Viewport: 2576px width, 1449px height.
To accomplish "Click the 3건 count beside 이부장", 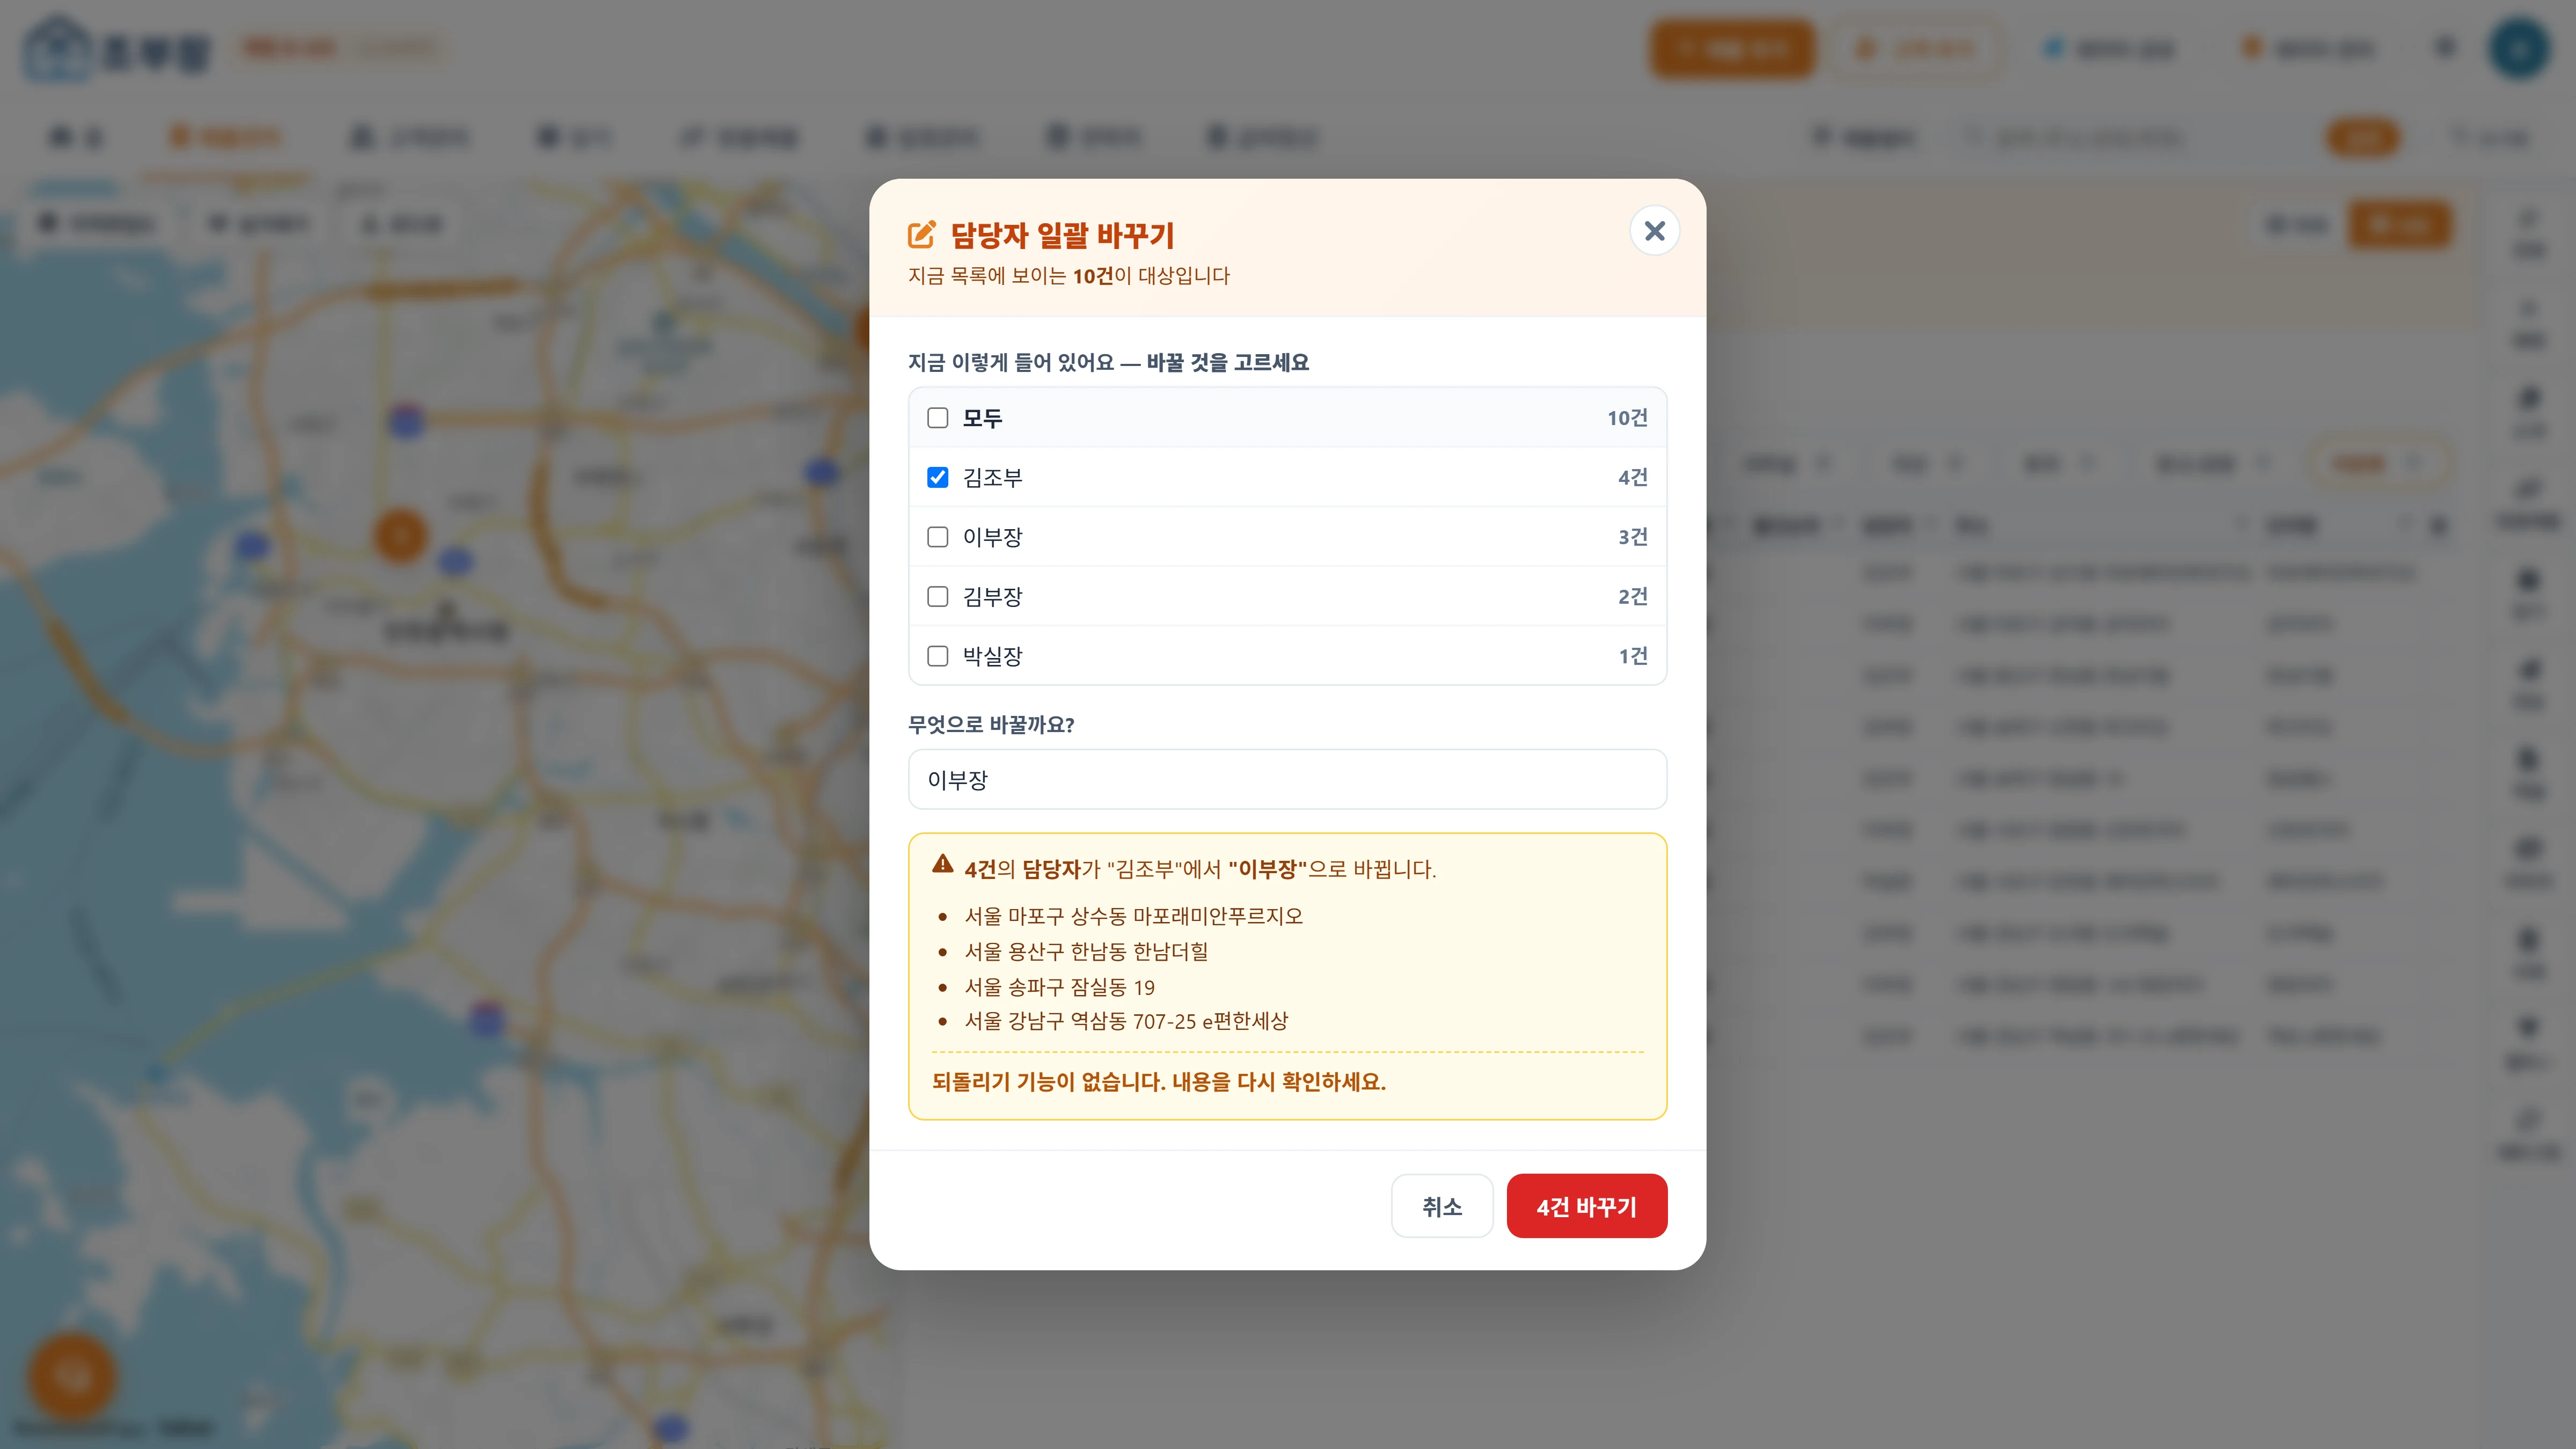I will [x=1633, y=537].
